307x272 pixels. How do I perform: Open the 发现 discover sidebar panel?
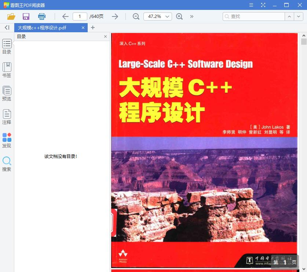(7, 140)
